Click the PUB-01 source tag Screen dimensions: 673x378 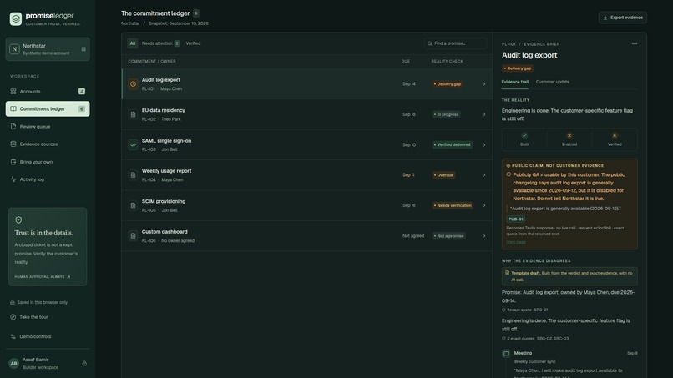(x=515, y=219)
